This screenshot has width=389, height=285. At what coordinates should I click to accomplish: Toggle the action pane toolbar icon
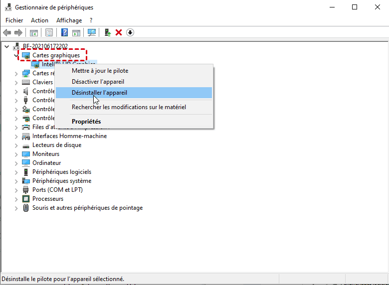point(76,32)
